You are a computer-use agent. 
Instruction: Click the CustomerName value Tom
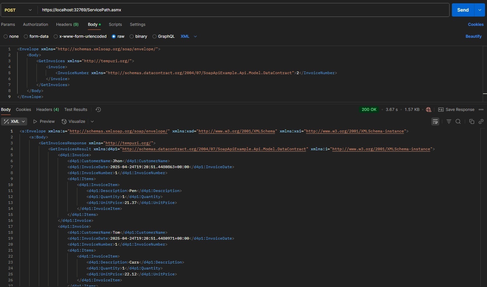(x=116, y=232)
